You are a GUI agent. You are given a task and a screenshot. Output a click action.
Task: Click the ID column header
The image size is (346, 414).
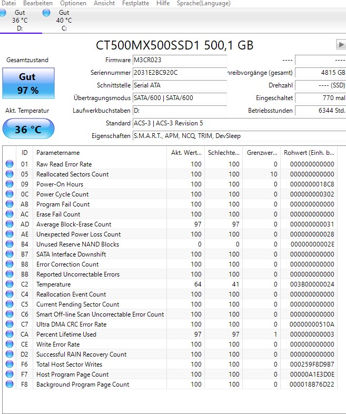pos(25,153)
